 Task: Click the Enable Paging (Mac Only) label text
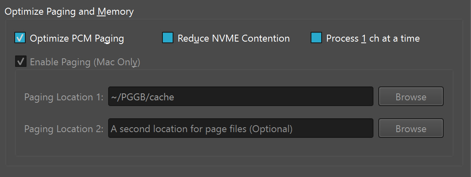[85, 62]
